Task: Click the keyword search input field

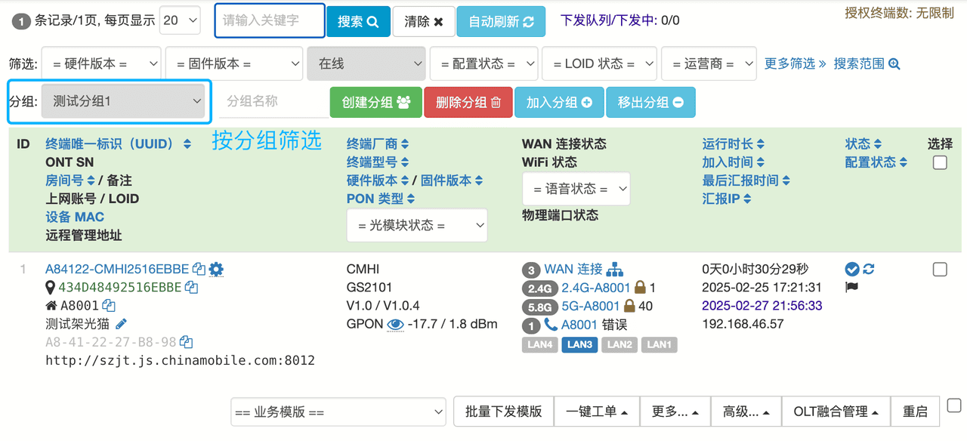Action: tap(270, 21)
